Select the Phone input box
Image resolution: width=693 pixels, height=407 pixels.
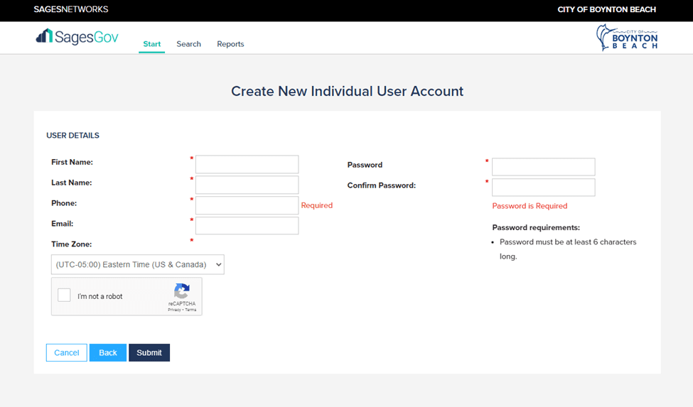247,205
